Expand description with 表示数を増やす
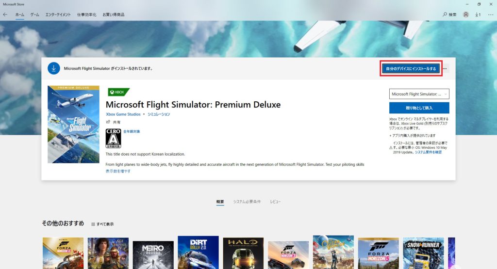Image resolution: width=497 pixels, height=269 pixels. click(118, 171)
